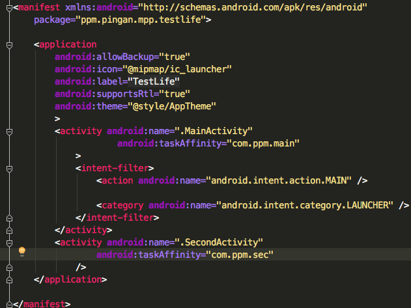The height and width of the screenshot is (308, 411).
Task: Place cursor in android:supportsRtl="true"
Action: tap(122, 94)
